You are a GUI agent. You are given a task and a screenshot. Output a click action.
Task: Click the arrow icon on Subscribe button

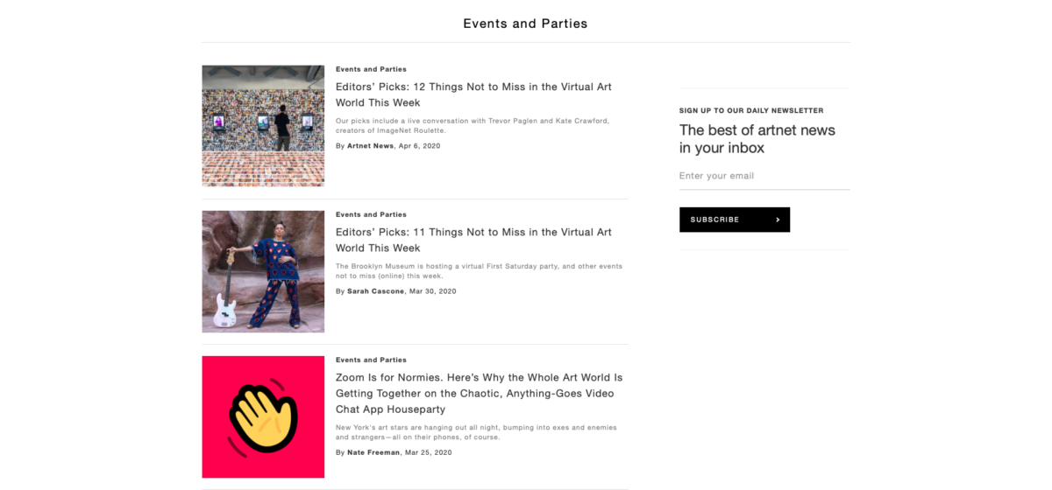778,220
